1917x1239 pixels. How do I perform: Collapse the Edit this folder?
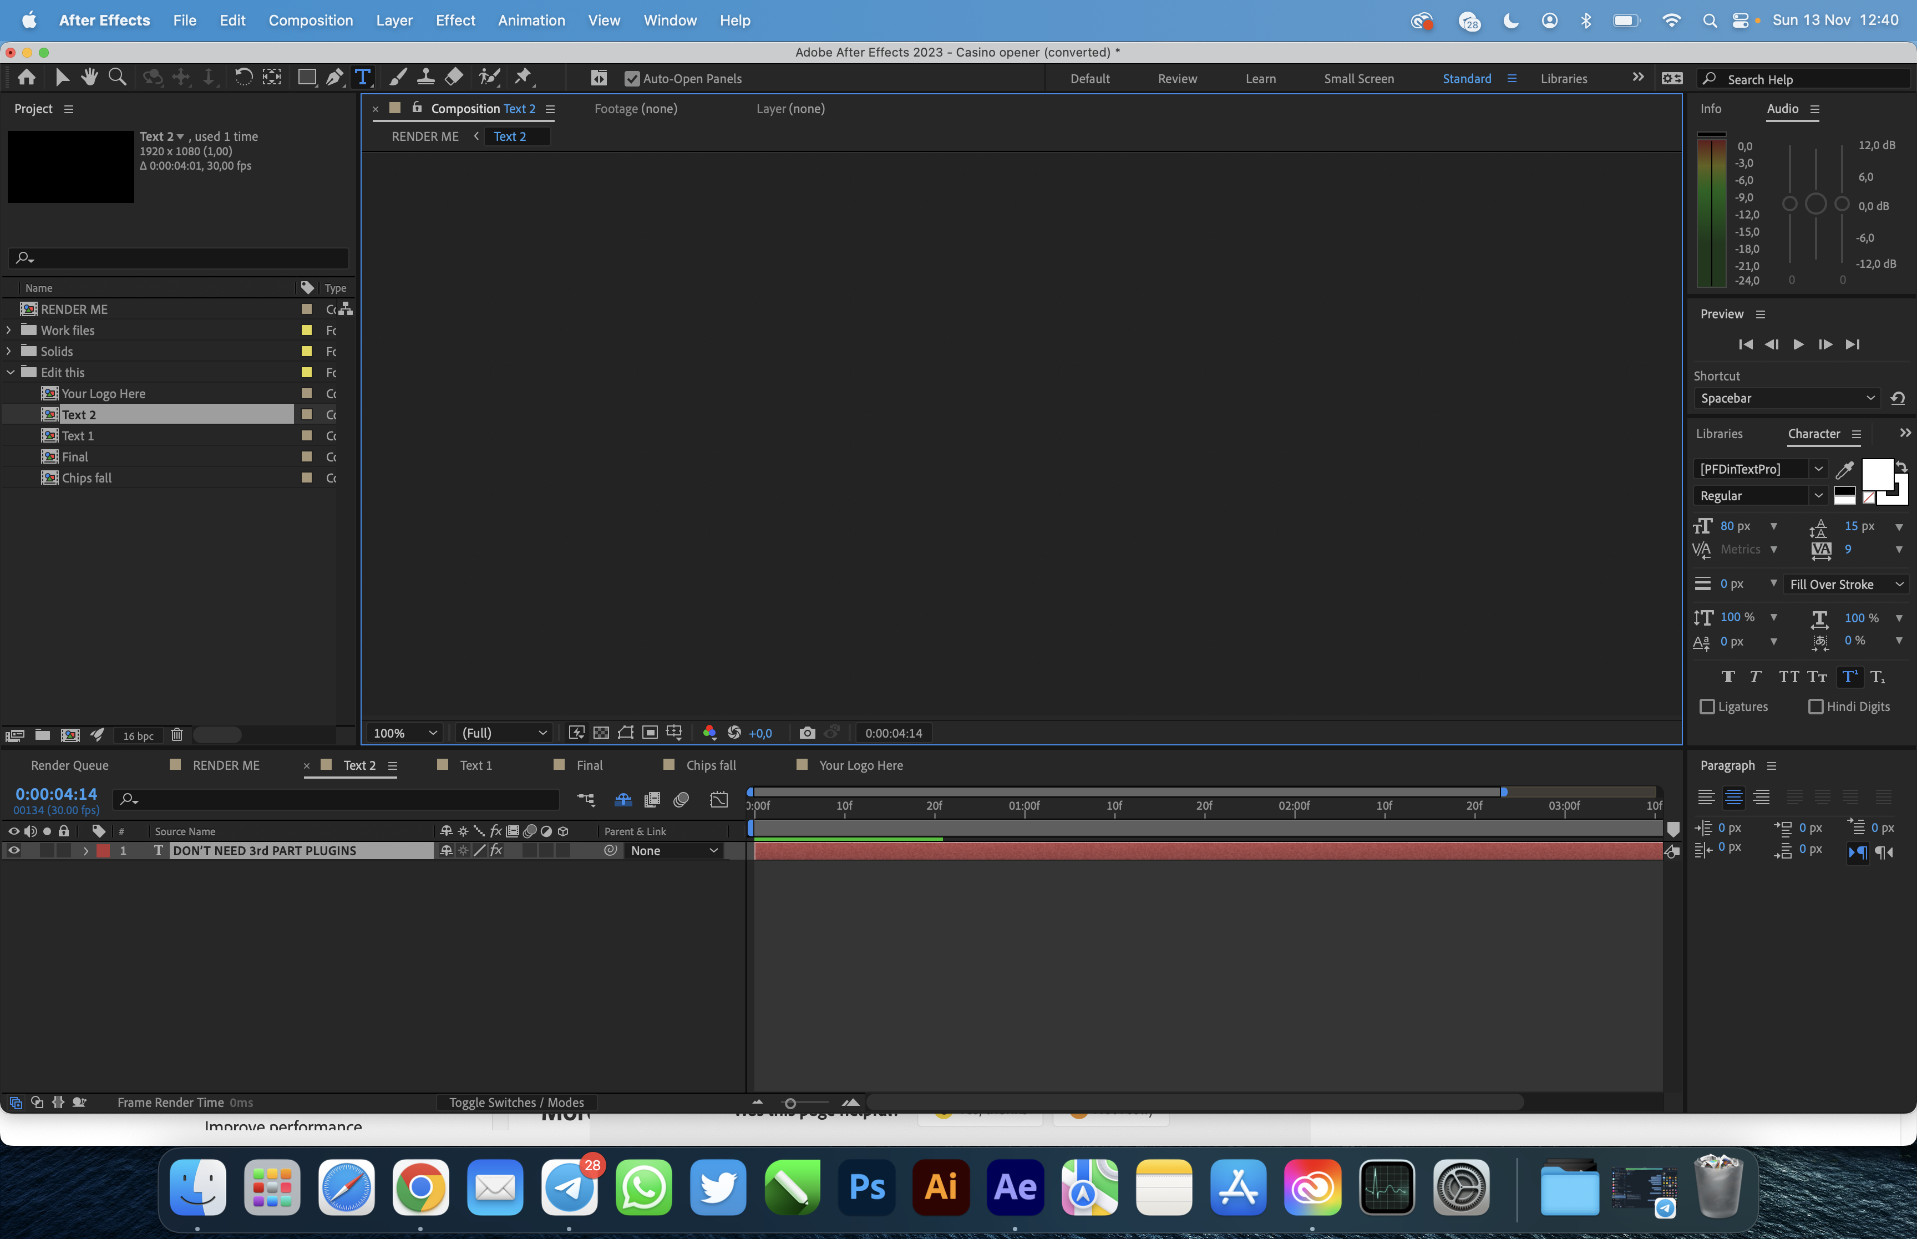pyautogui.click(x=11, y=372)
